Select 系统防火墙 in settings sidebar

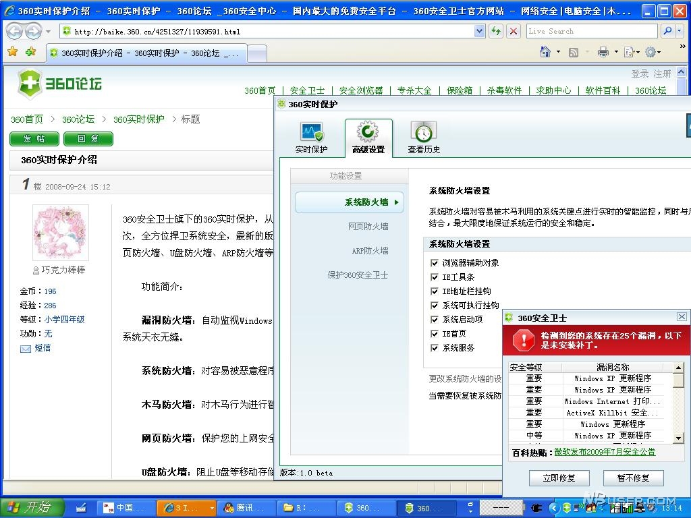tap(349, 202)
